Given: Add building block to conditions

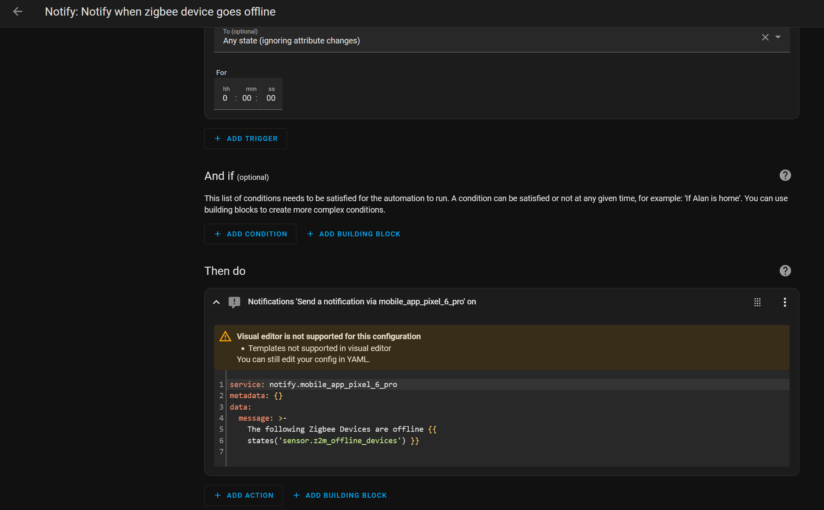Looking at the screenshot, I should [x=354, y=234].
